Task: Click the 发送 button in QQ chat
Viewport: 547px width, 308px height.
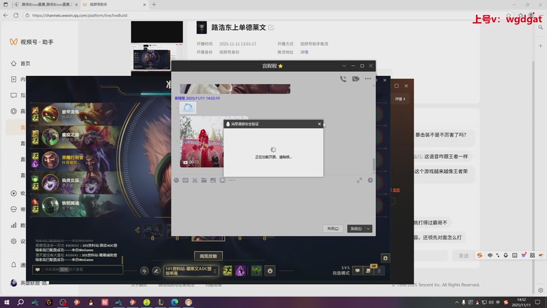Action: [x=356, y=229]
